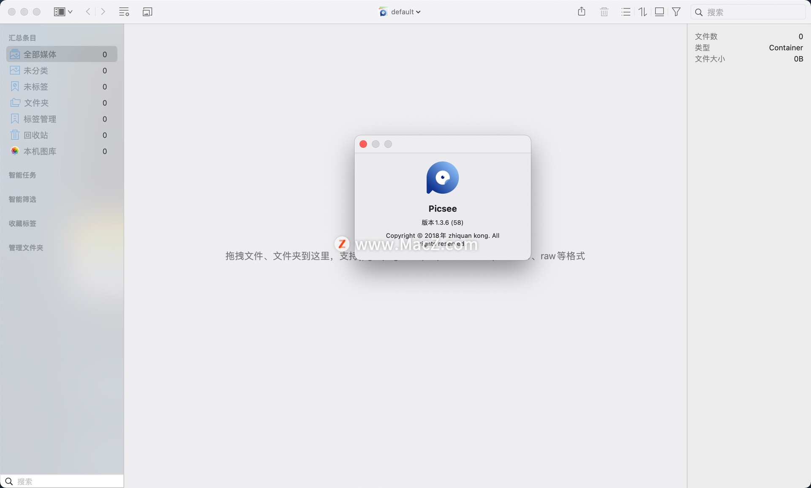Open the sidebar layout dropdown arrow
811x488 pixels.
click(70, 12)
